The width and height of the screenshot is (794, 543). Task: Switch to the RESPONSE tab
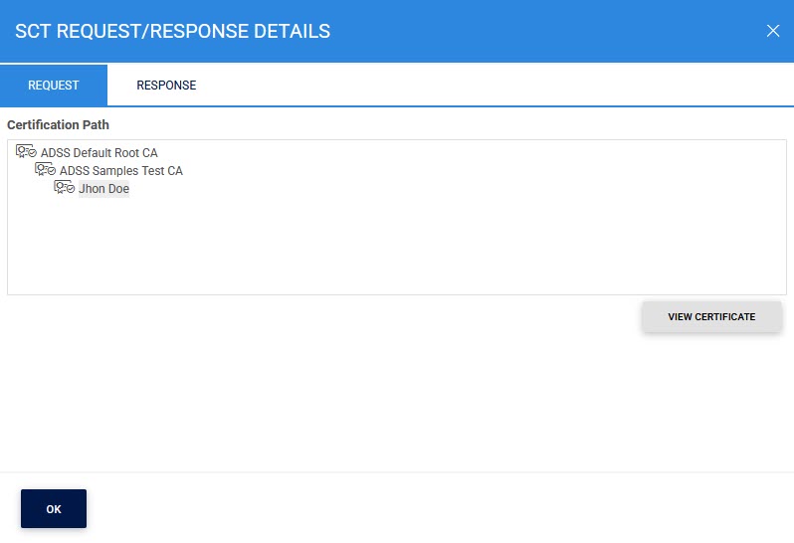click(166, 86)
